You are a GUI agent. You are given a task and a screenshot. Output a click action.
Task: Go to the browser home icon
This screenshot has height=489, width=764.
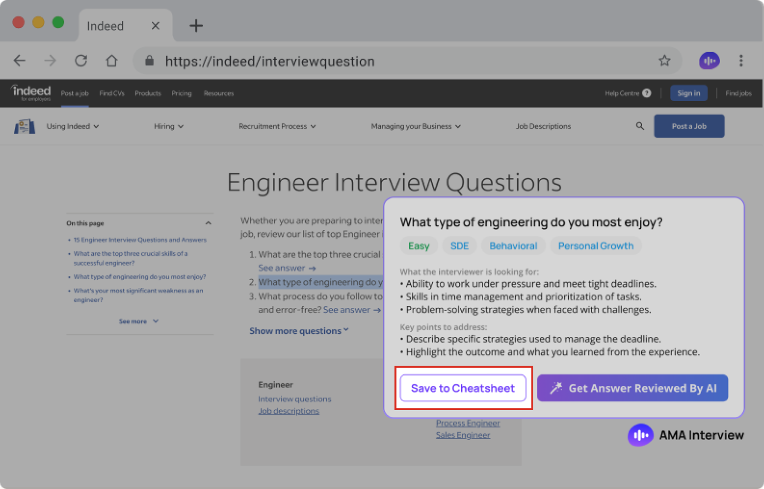click(112, 61)
